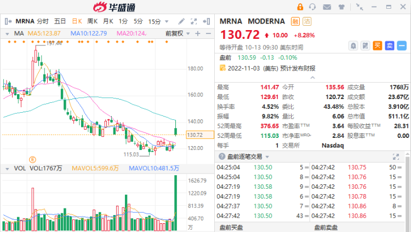Switch to 五日 five-day tab

pyautogui.click(x=60, y=21)
